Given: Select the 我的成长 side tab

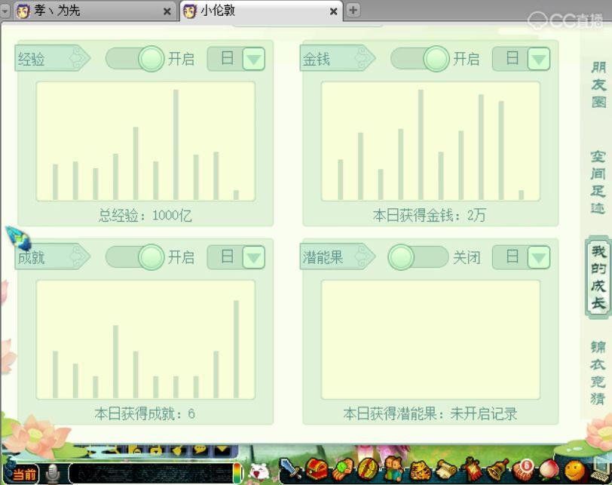Looking at the screenshot, I should pyautogui.click(x=598, y=278).
